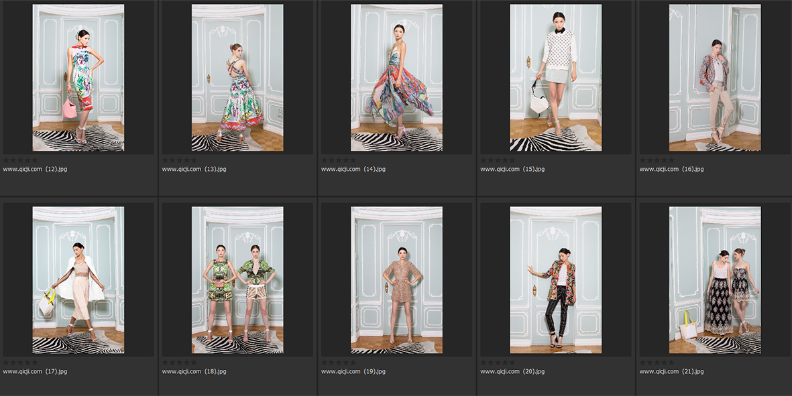
Task: Select thumbnail of www.qicji.com (12).jpg
Action: tap(78, 78)
